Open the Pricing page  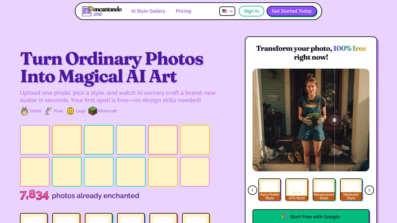click(184, 11)
